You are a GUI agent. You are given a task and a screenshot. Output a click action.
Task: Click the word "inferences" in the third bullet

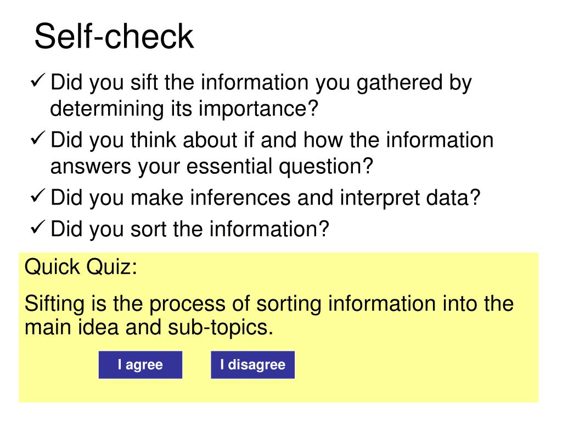[240, 197]
